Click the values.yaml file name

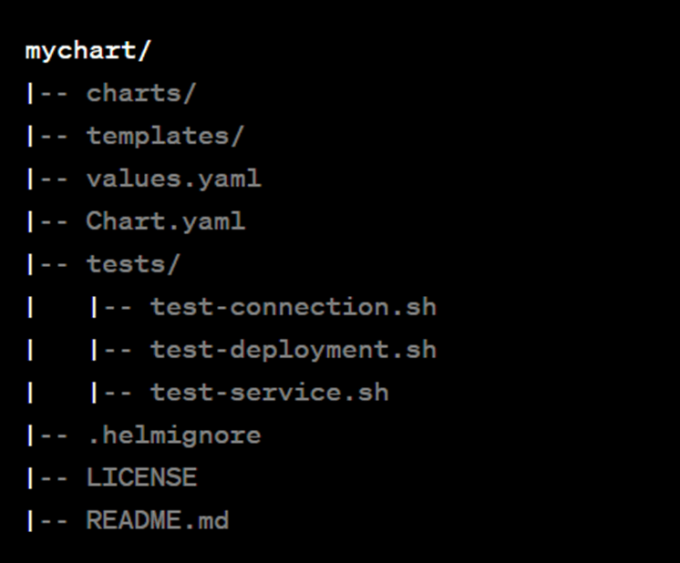173,179
